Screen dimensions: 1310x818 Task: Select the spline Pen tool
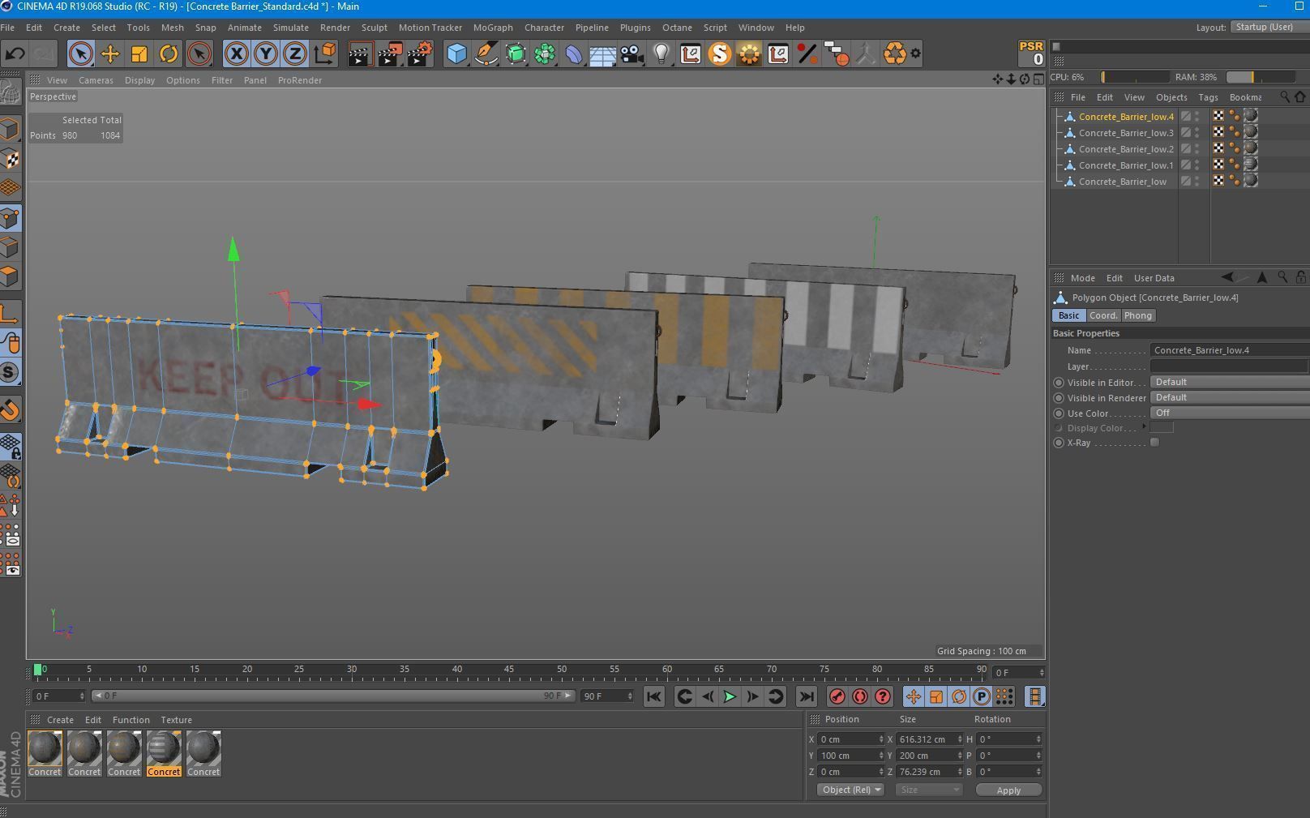click(x=486, y=54)
